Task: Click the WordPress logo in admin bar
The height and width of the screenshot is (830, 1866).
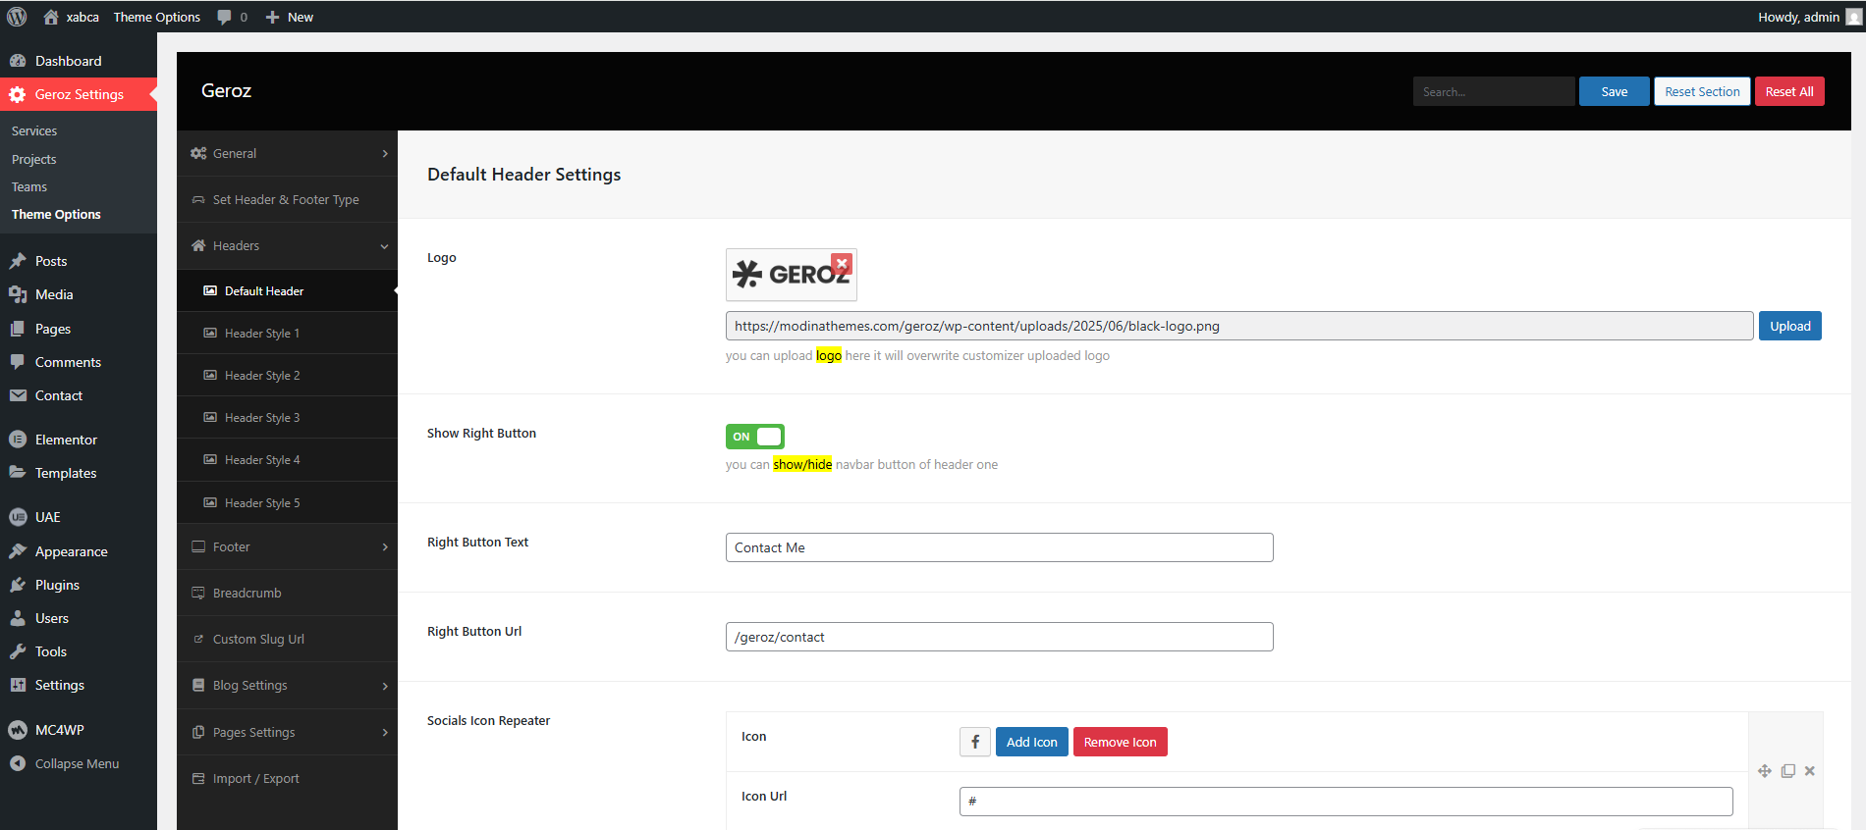Action: [x=17, y=17]
